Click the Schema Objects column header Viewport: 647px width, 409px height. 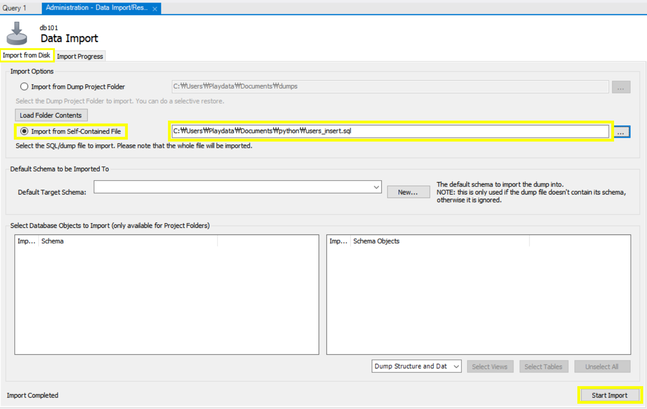(x=440, y=241)
